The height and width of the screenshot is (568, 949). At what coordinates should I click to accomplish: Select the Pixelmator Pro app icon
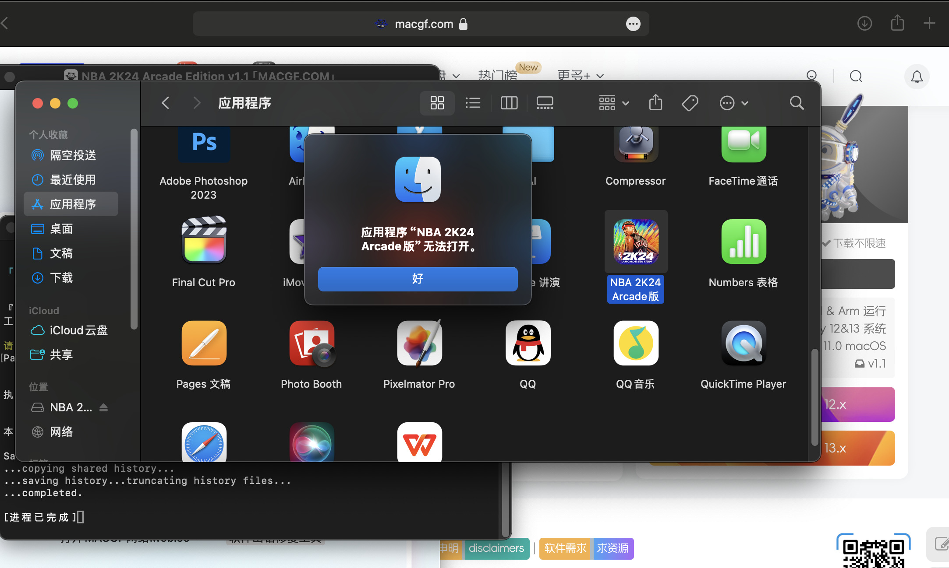tap(419, 344)
